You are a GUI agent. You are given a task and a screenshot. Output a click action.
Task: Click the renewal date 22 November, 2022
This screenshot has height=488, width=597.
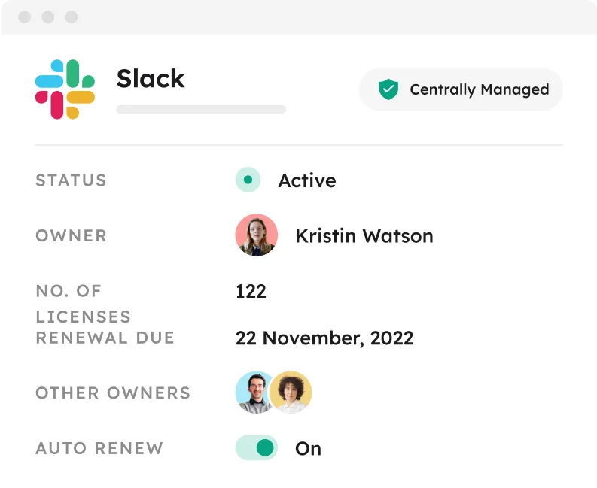324,338
